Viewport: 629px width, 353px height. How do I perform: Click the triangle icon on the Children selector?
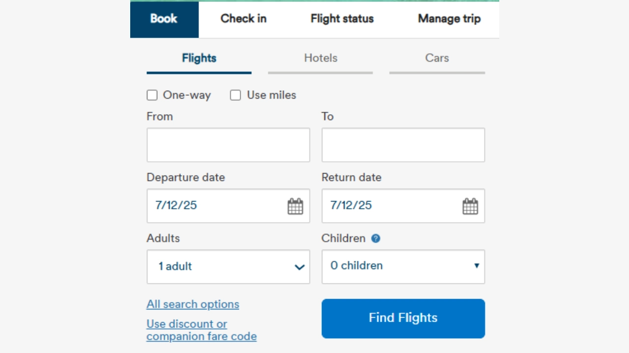coord(477,265)
